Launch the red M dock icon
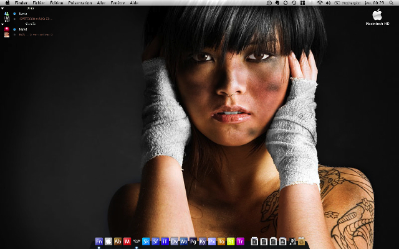The height and width of the screenshot is (249, 399). click(127, 241)
